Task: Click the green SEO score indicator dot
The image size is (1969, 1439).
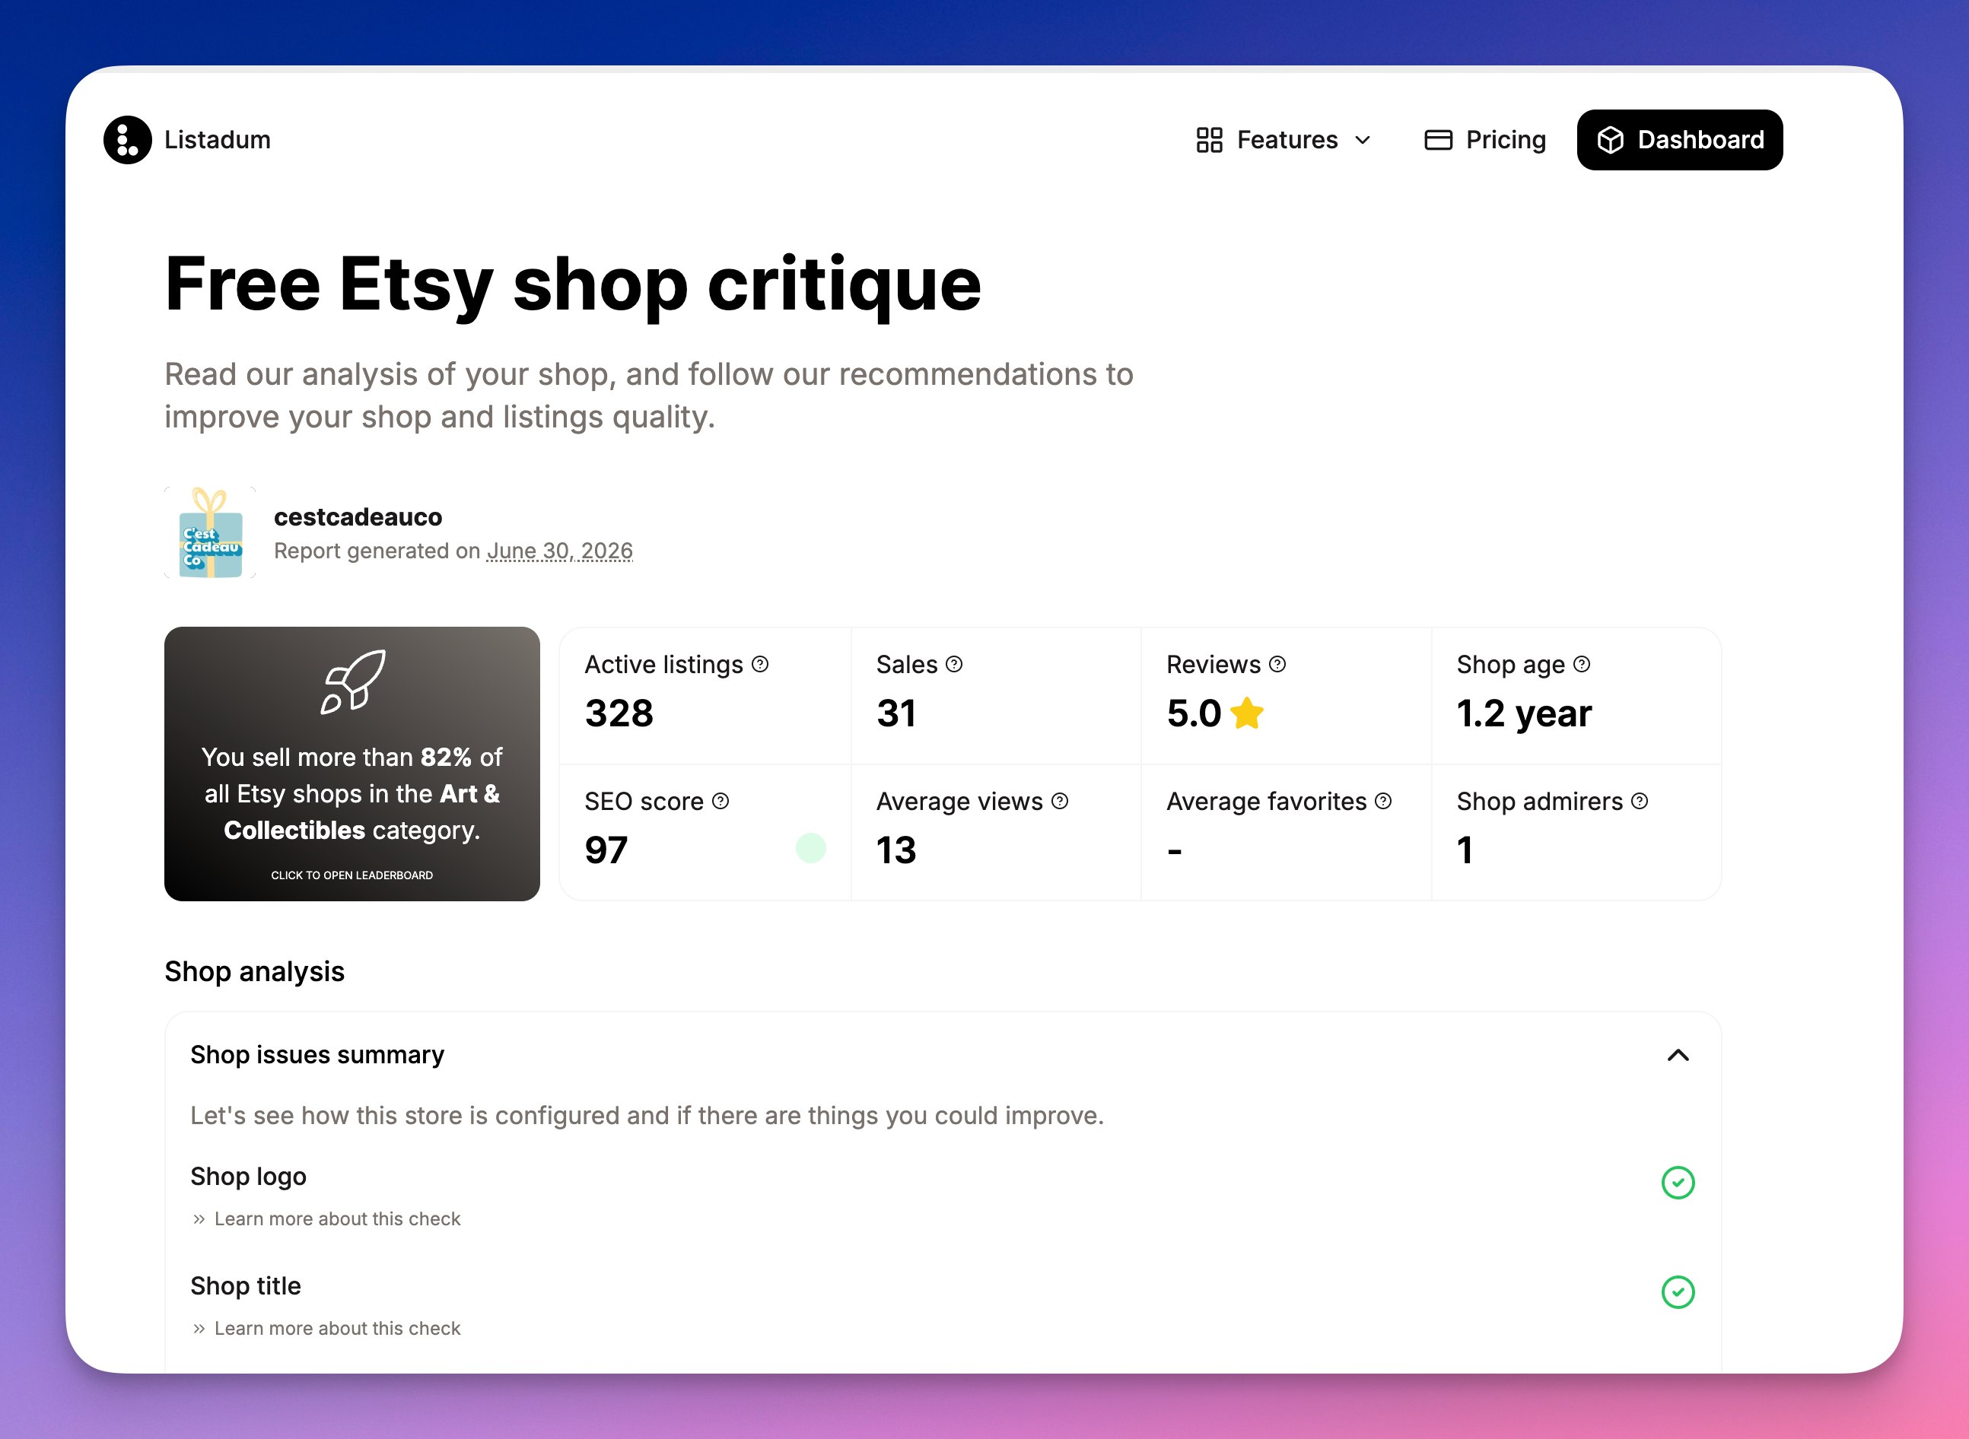Action: [810, 847]
